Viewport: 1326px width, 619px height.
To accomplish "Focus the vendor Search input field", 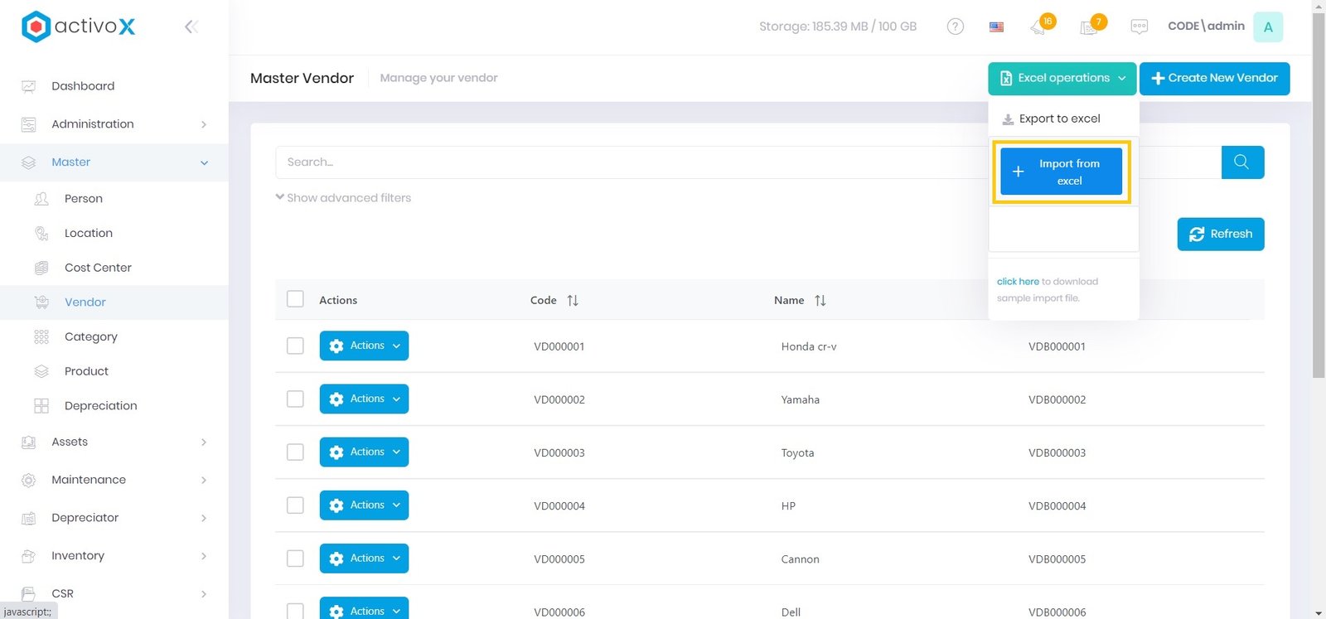I will (630, 162).
